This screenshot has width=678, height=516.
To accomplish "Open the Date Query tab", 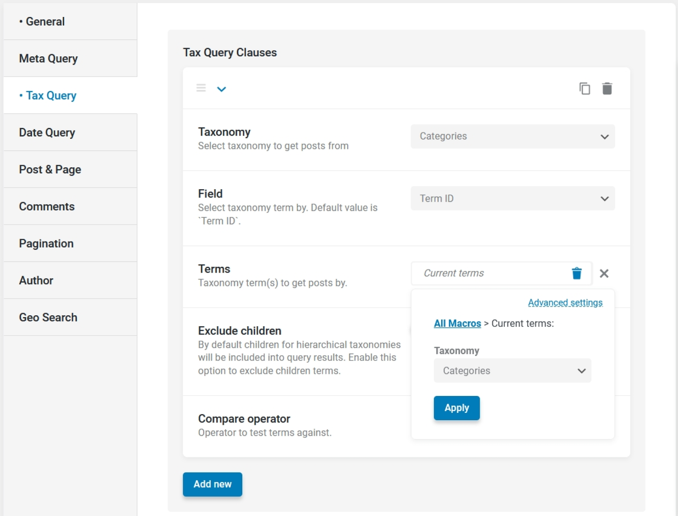I will pyautogui.click(x=70, y=132).
